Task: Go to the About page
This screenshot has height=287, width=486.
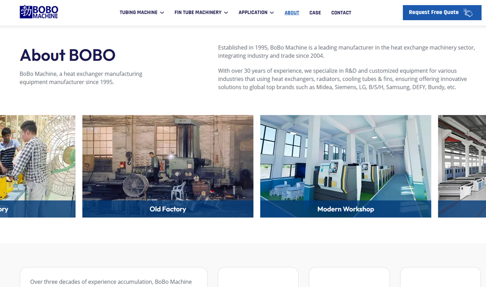Action: (x=292, y=13)
